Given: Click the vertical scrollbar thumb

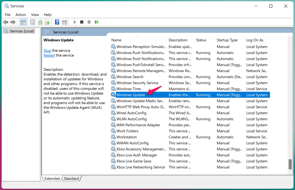Looking at the screenshot, I should 290,164.
